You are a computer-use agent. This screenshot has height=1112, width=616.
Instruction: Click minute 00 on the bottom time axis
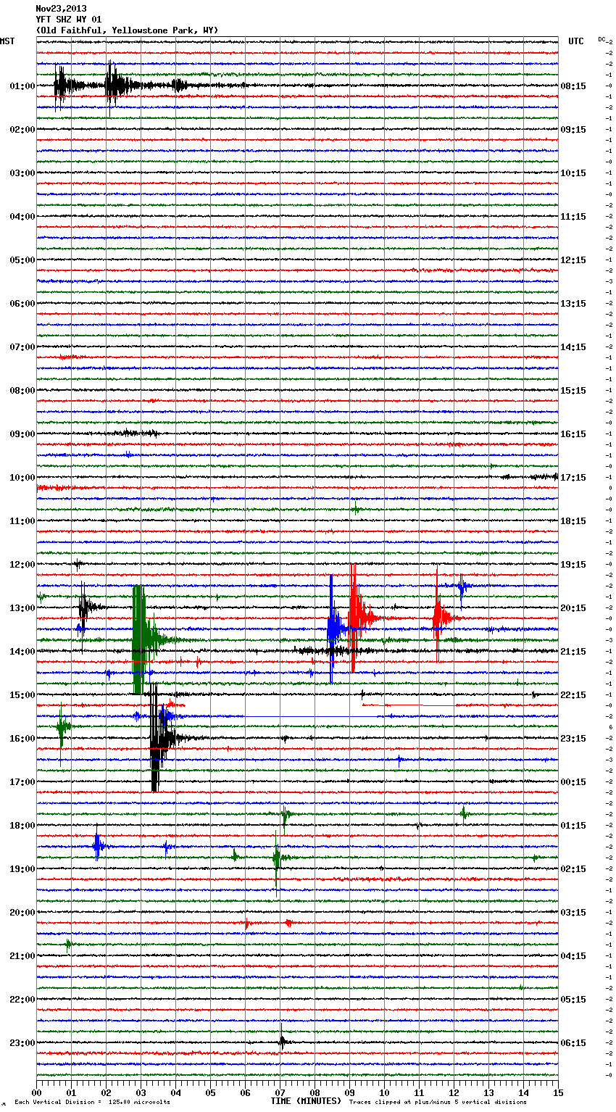[x=37, y=1092]
